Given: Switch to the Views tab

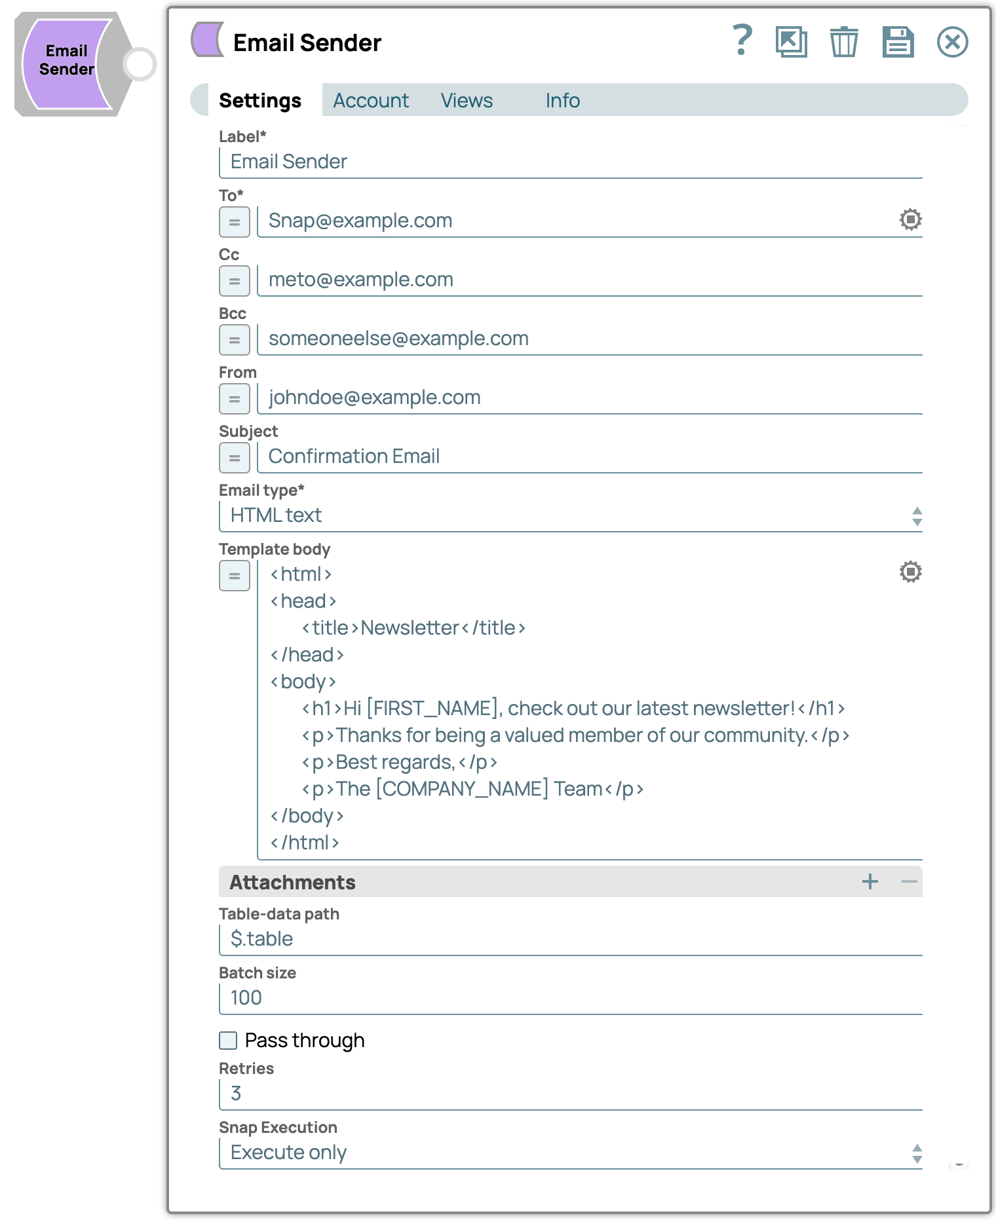Looking at the screenshot, I should (x=466, y=101).
